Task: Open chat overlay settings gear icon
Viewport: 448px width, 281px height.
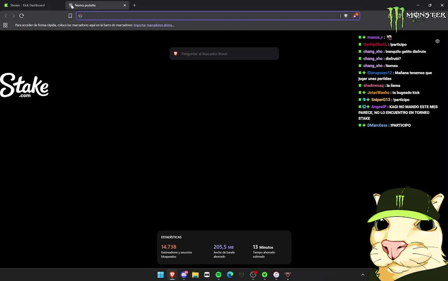Action: (x=437, y=41)
